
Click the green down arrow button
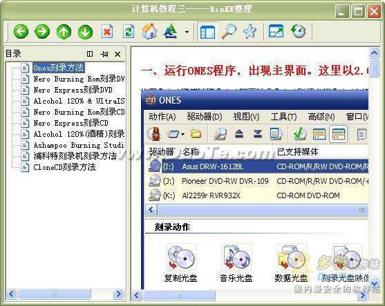point(85,32)
